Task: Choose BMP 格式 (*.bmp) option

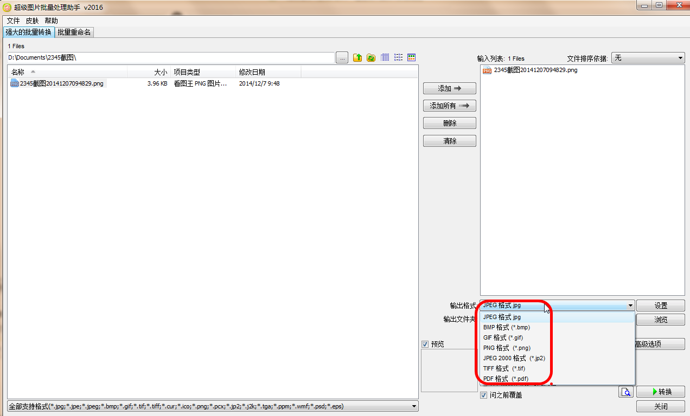Action: pyautogui.click(x=557, y=327)
